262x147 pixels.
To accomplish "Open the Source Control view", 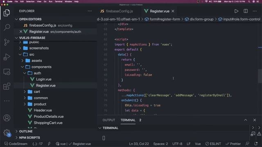I will pos(7,42).
